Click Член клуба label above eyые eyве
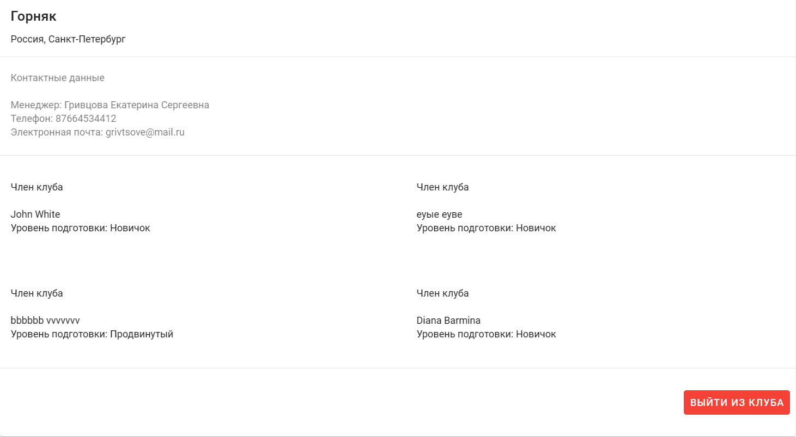Screen dimensions: 796x437 pyautogui.click(x=442, y=187)
